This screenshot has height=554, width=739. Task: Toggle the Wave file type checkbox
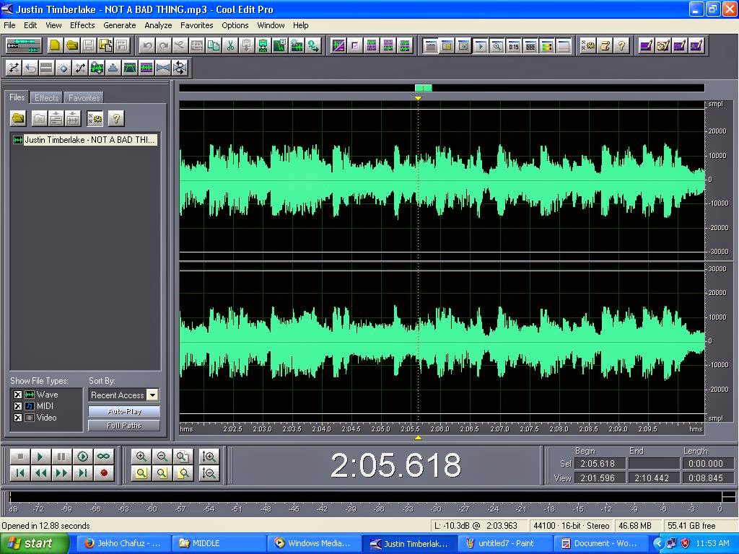click(x=18, y=395)
